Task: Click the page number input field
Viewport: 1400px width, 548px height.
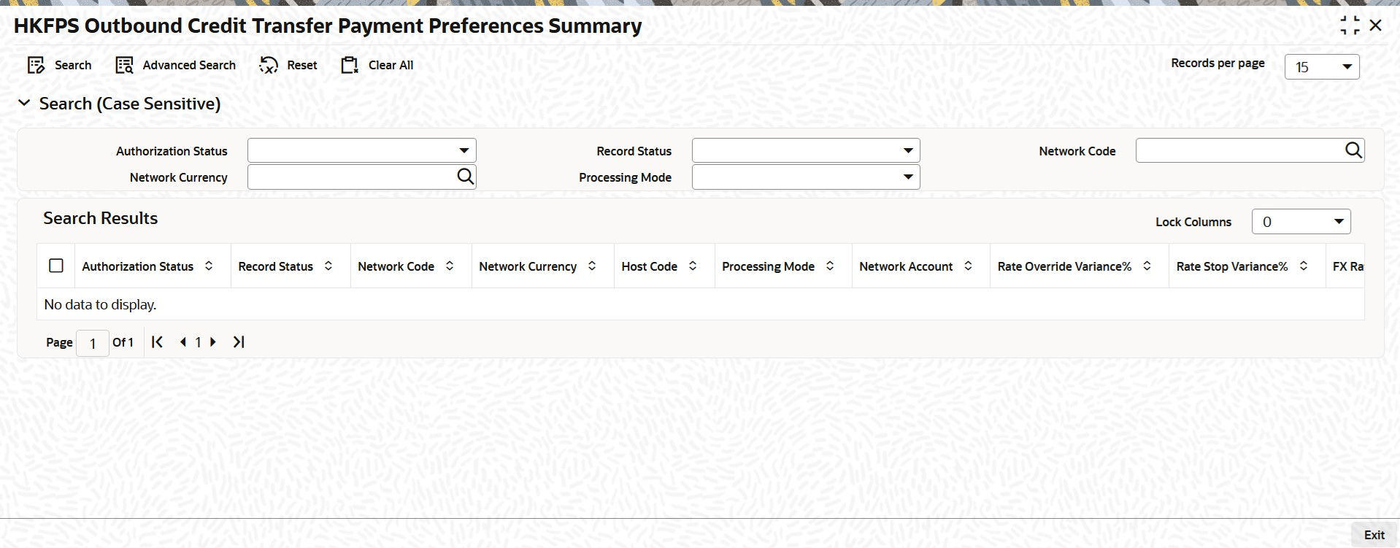Action: (93, 343)
